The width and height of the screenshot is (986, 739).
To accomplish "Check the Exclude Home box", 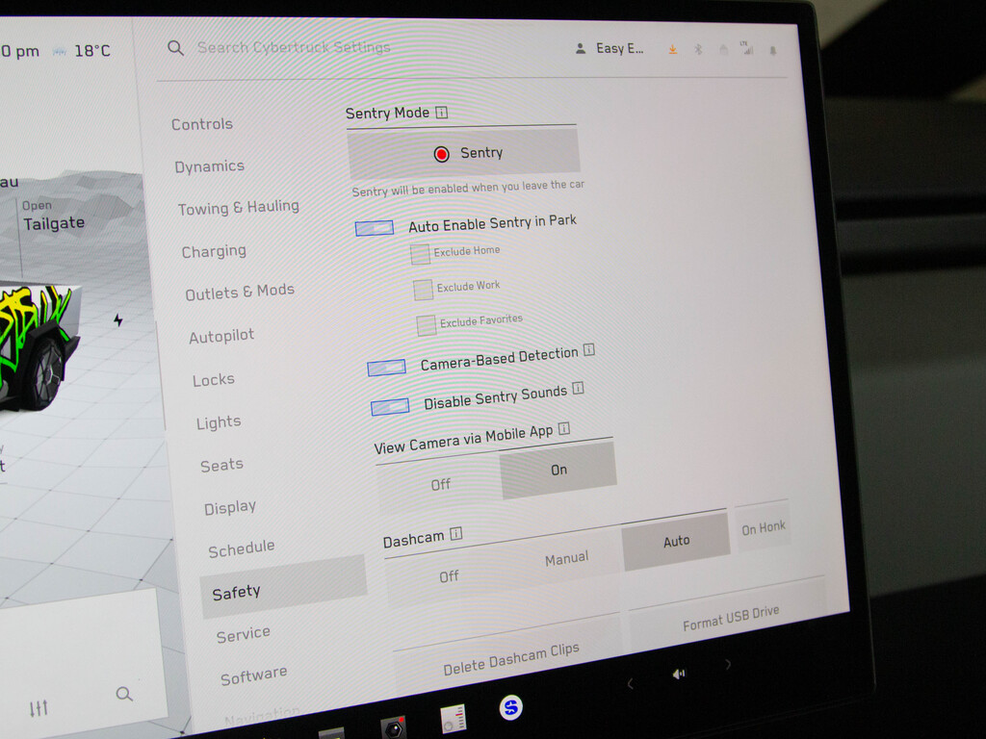I will [x=420, y=254].
